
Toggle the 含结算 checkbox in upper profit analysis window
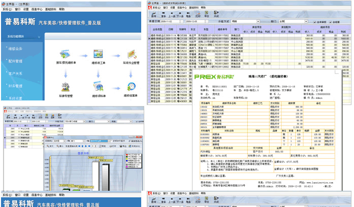point(331,22)
